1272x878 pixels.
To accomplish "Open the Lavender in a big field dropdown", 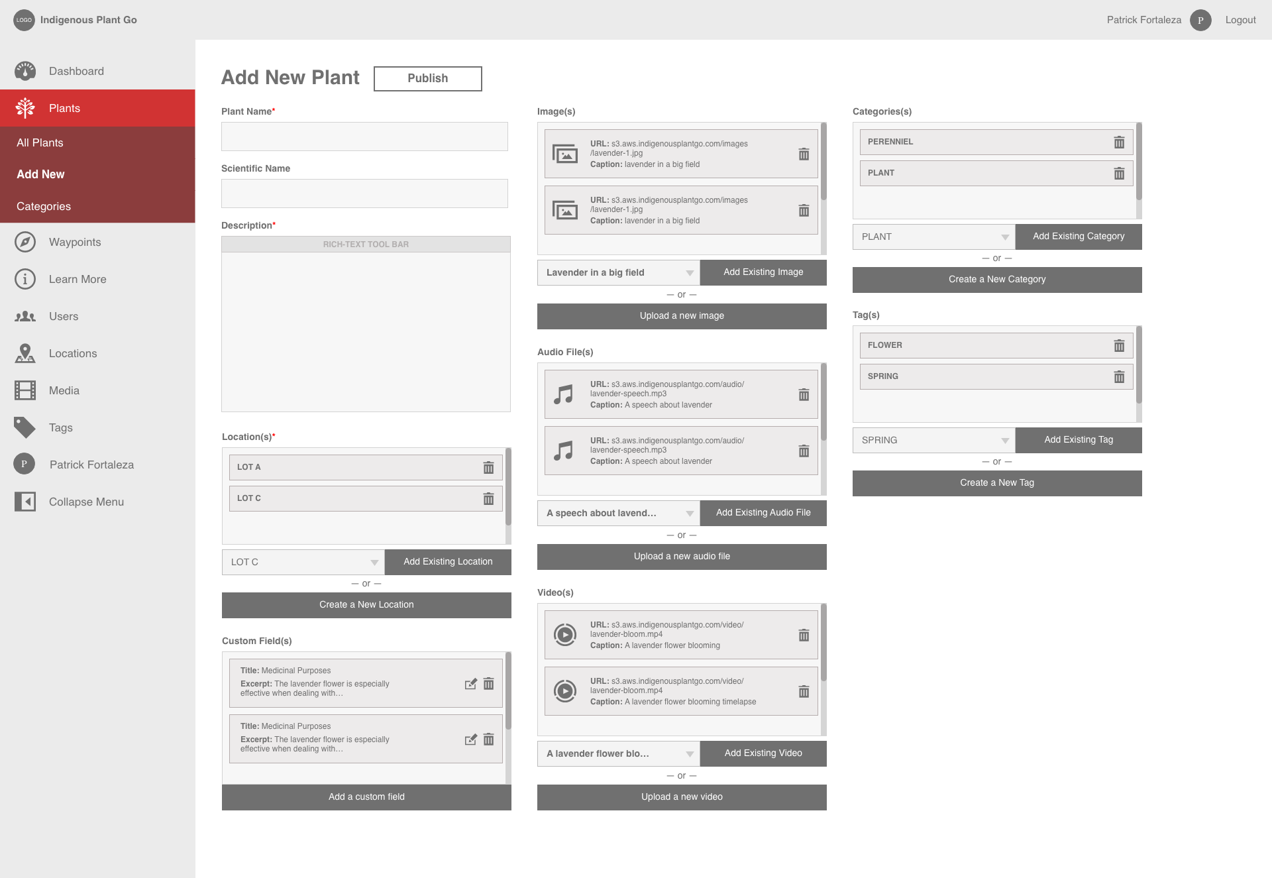I will tap(689, 273).
